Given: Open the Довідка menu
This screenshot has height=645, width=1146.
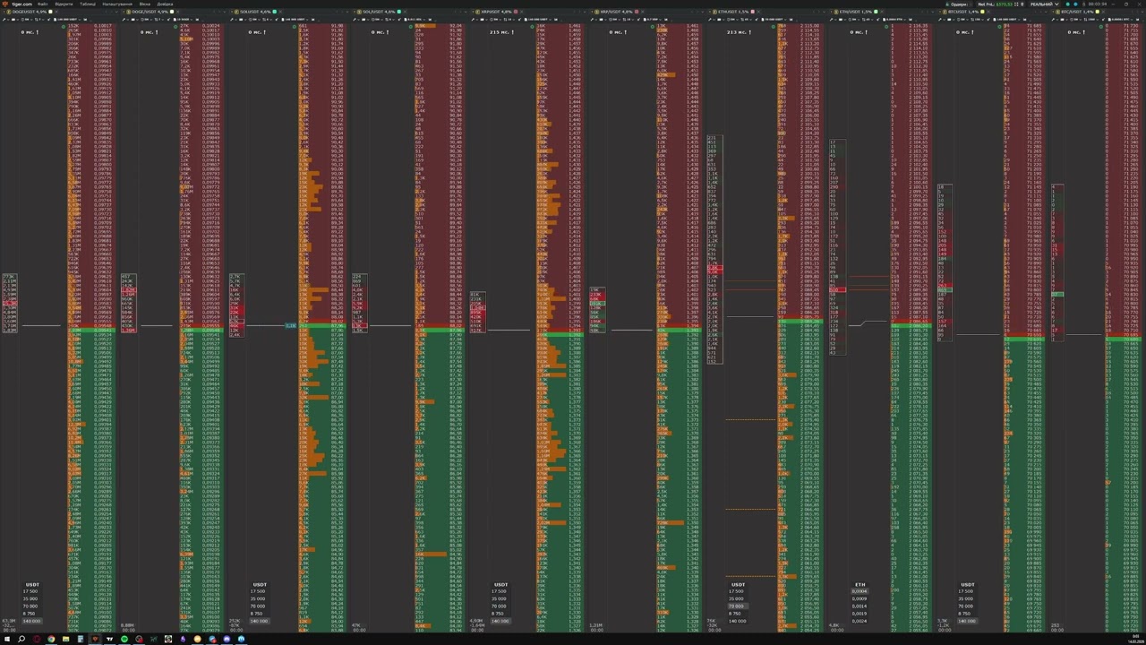Looking at the screenshot, I should tap(166, 4).
